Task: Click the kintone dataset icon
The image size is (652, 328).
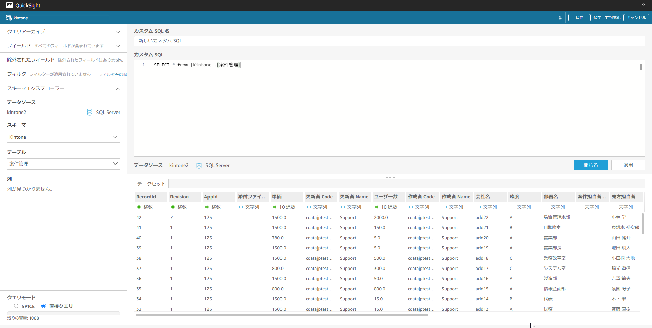Action: [x=9, y=18]
